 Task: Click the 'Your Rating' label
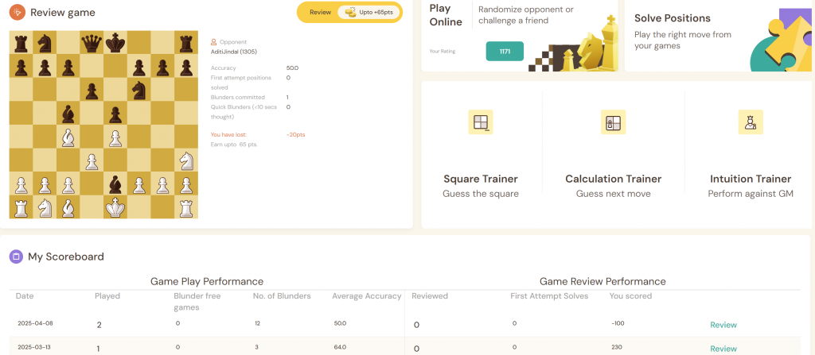point(441,52)
